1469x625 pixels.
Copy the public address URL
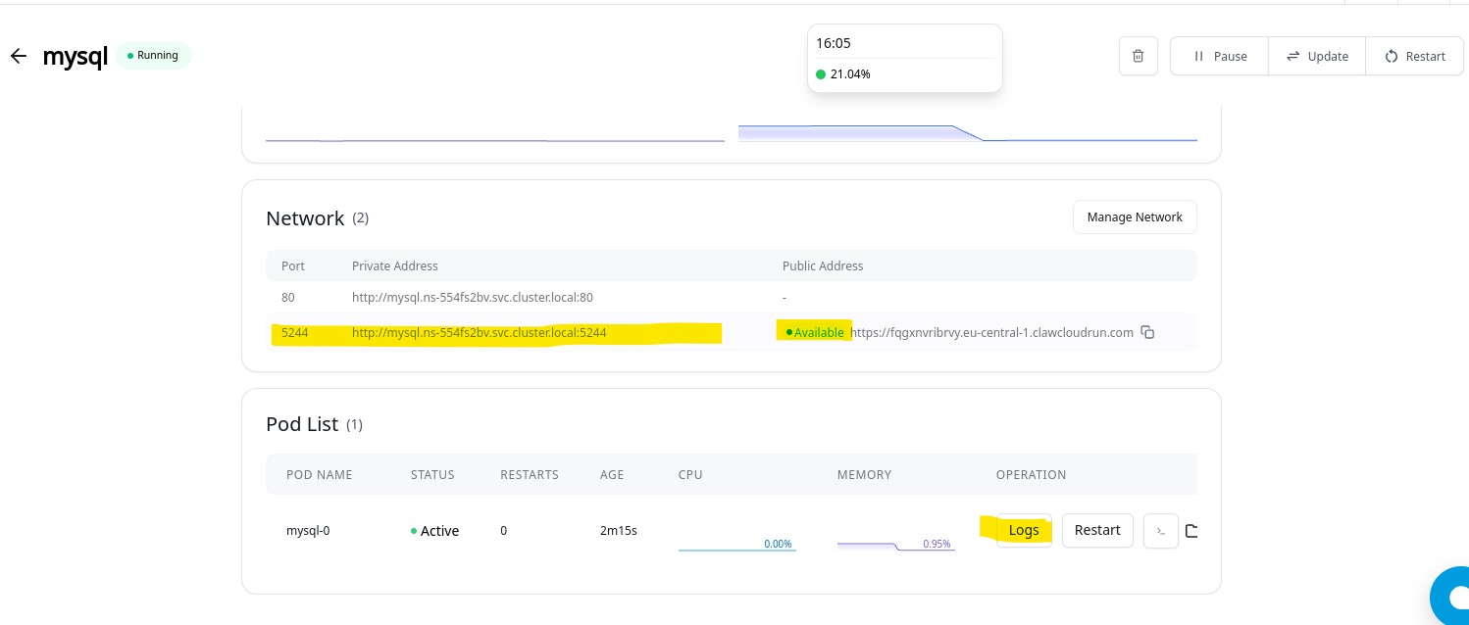[x=1148, y=333]
